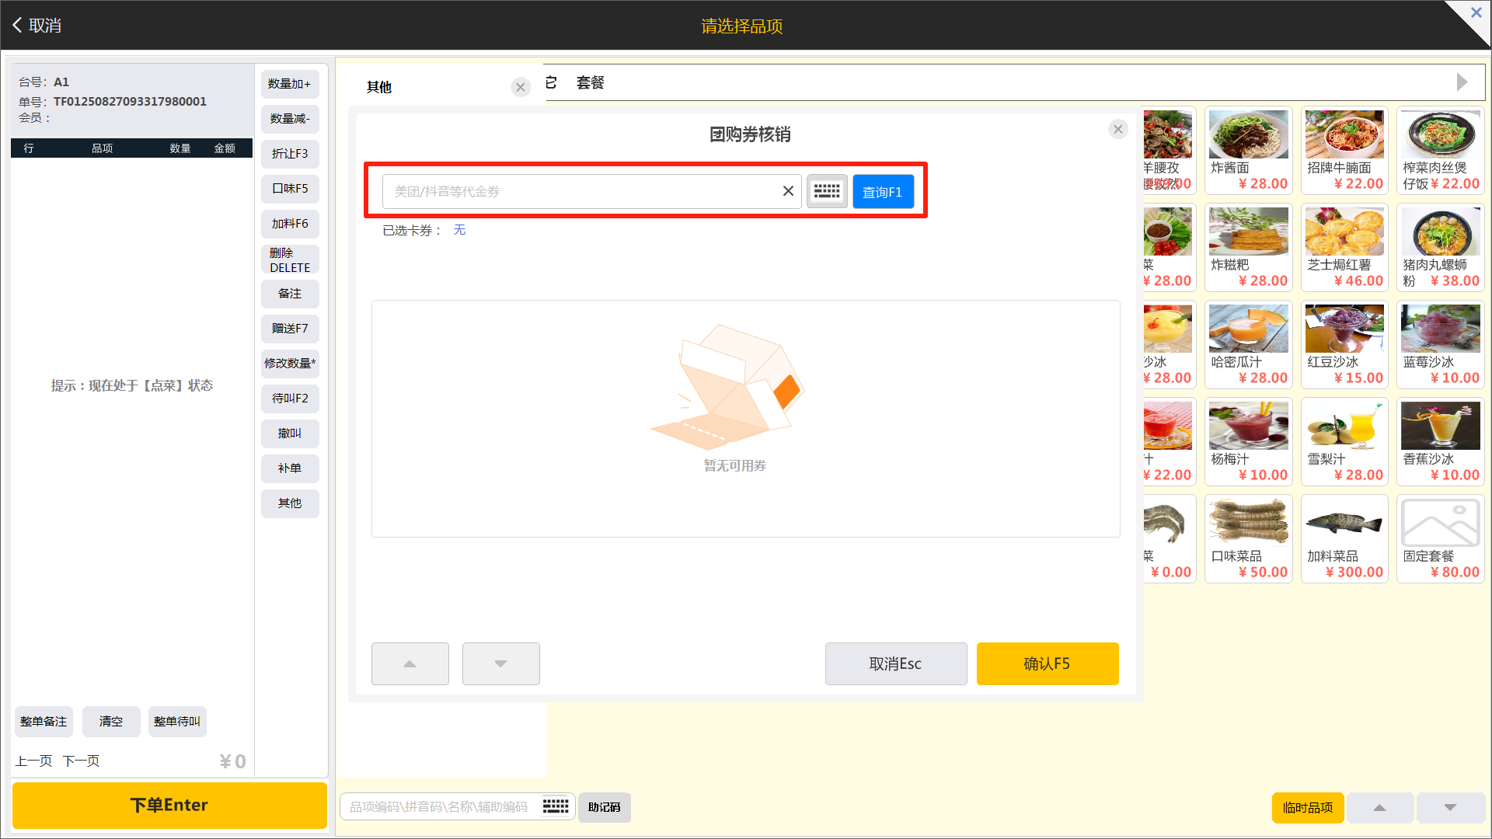Click bottom-right menu page-down arrow

[1450, 808]
